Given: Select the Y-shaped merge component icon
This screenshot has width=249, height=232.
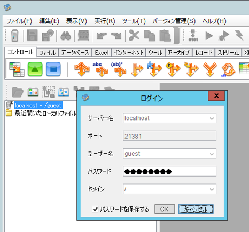Looking at the screenshot, I should (x=210, y=69).
